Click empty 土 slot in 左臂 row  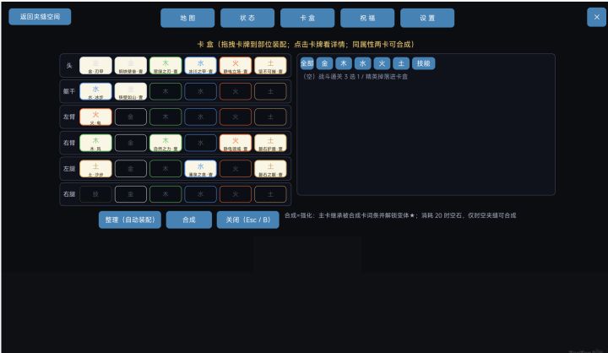point(270,117)
